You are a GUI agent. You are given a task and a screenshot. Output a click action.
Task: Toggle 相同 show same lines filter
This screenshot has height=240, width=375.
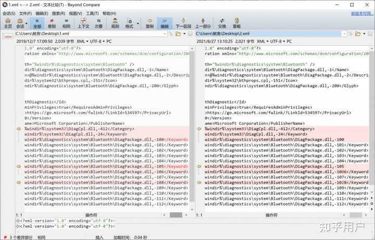pos(66,23)
